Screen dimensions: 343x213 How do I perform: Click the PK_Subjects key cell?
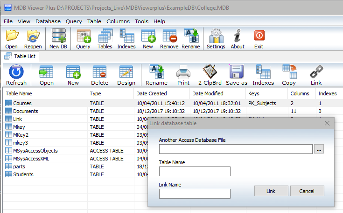(x=262, y=103)
